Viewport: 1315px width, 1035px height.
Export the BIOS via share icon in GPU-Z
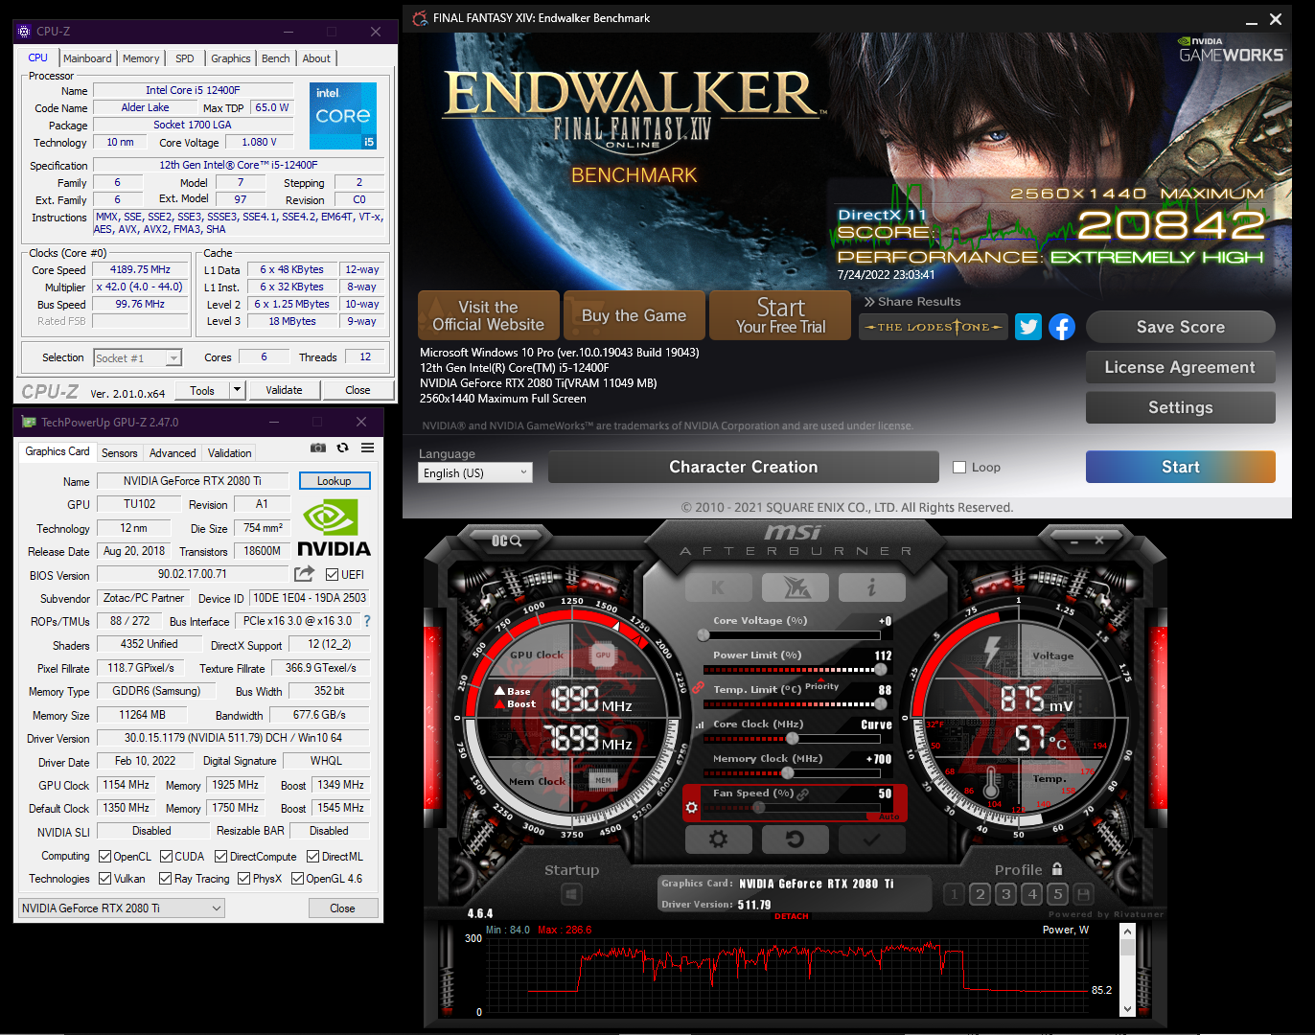(x=304, y=574)
